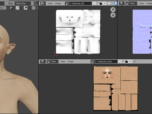Image resolution: width=152 pixels, height=114 pixels.
Task: Open the viewport object visibility eye dropdown
Action: [12, 8]
